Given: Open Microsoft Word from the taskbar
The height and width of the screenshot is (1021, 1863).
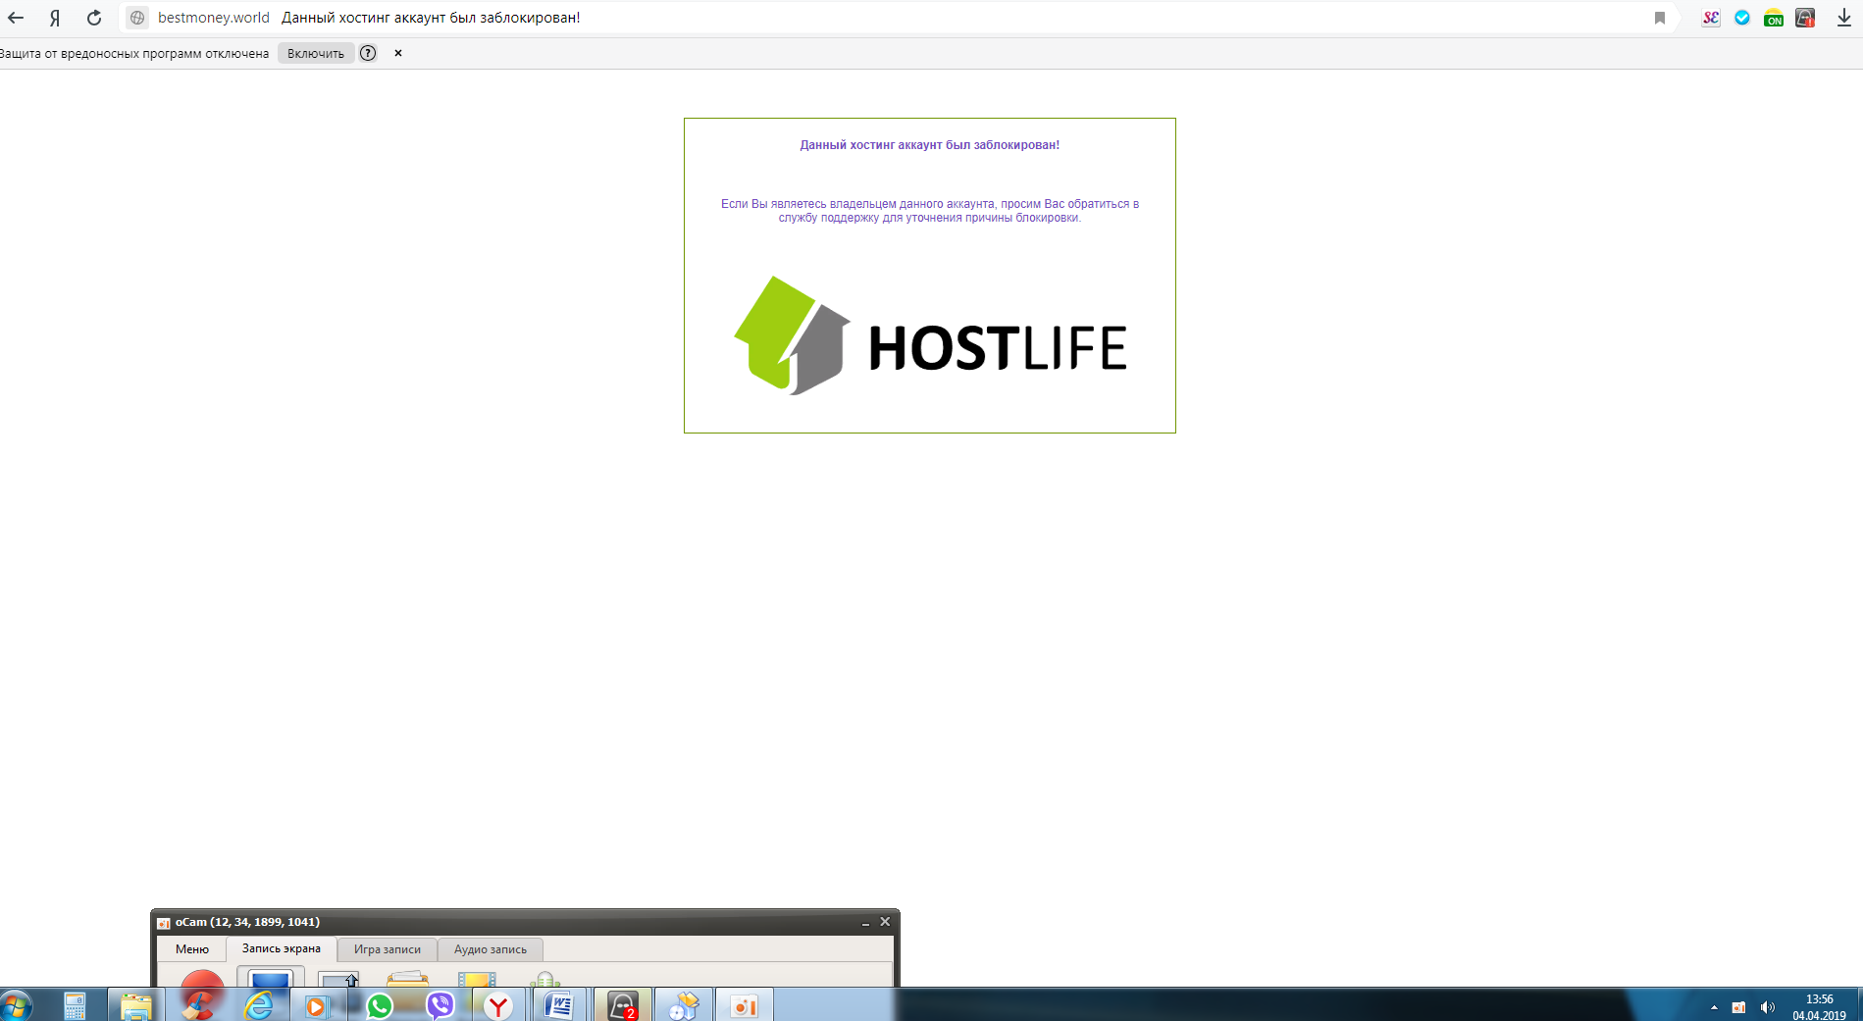Looking at the screenshot, I should point(559,1005).
